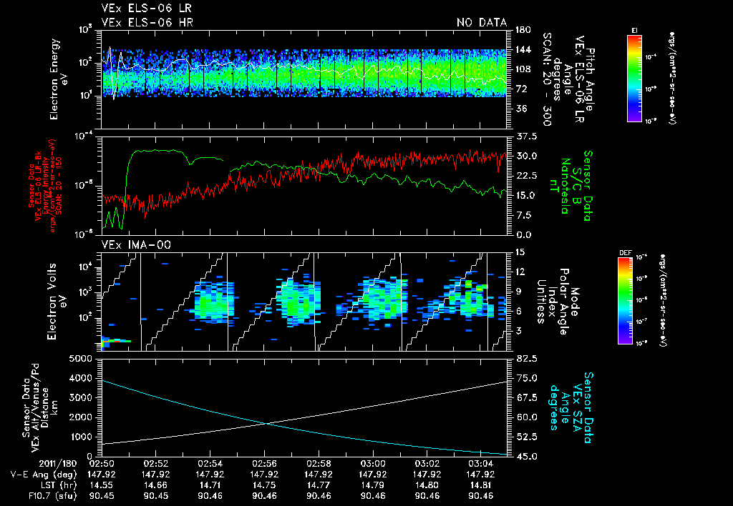Click the LST value "14.66"
Screen dimensions: 733x506
[x=155, y=485]
